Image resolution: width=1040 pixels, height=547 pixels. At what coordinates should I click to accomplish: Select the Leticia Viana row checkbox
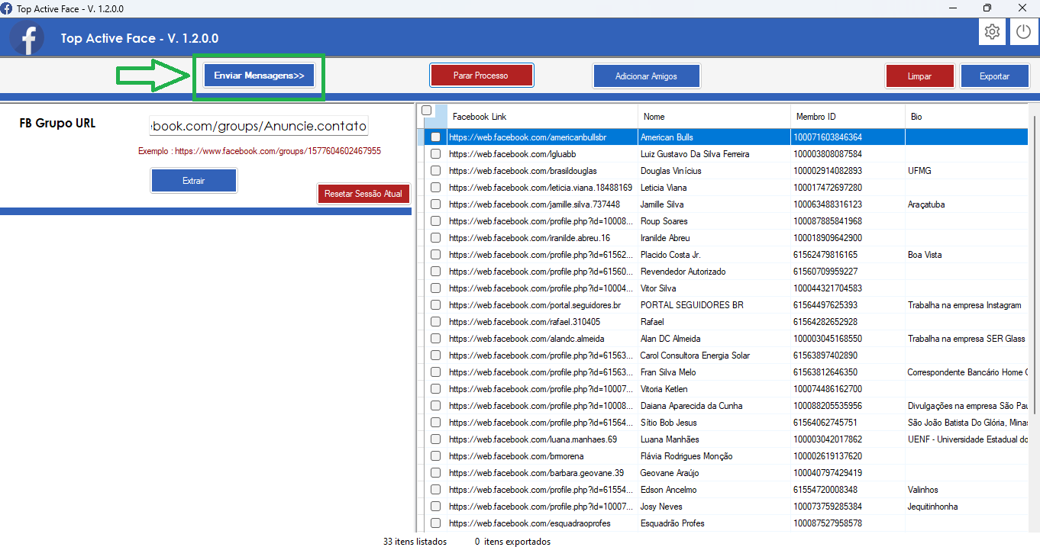click(435, 188)
